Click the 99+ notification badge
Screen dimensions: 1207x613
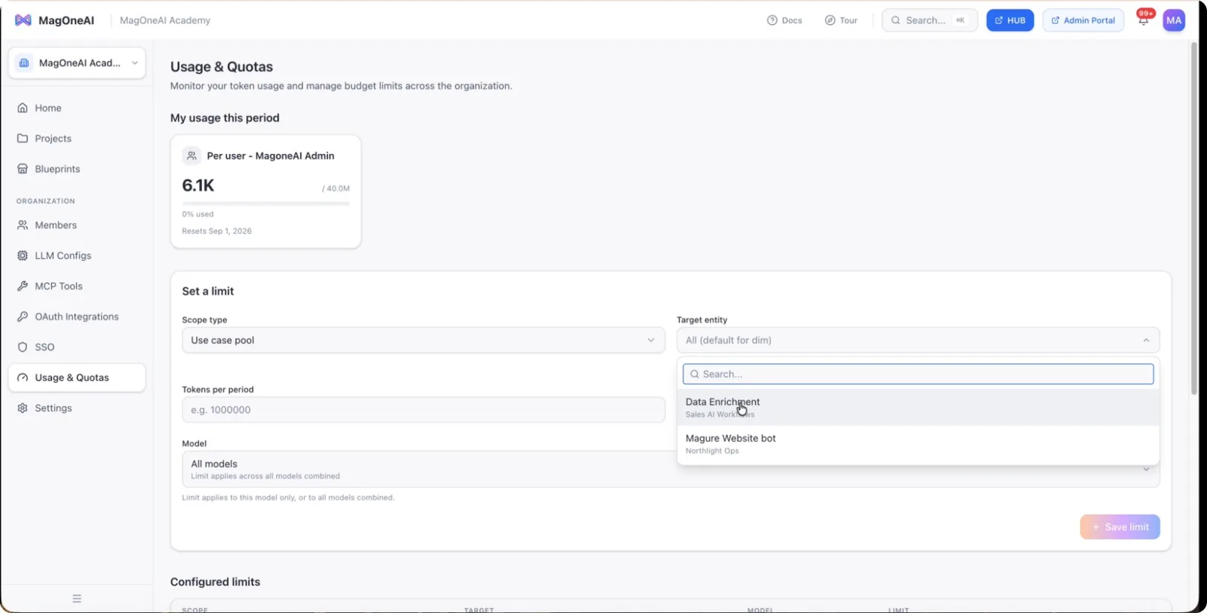tap(1146, 13)
